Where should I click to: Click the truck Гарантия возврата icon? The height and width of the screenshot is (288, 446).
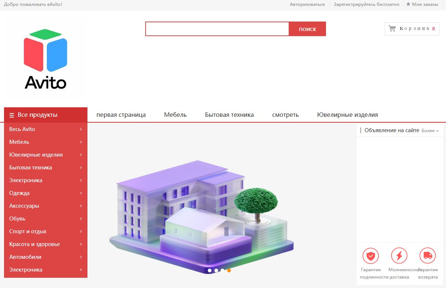click(428, 256)
